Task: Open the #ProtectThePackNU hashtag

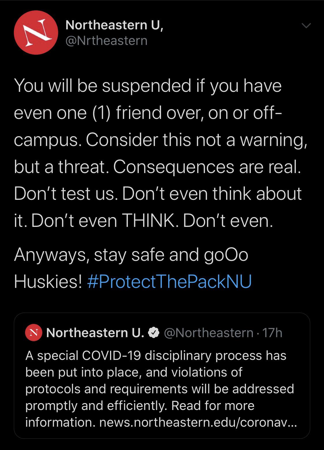Action: (x=169, y=282)
